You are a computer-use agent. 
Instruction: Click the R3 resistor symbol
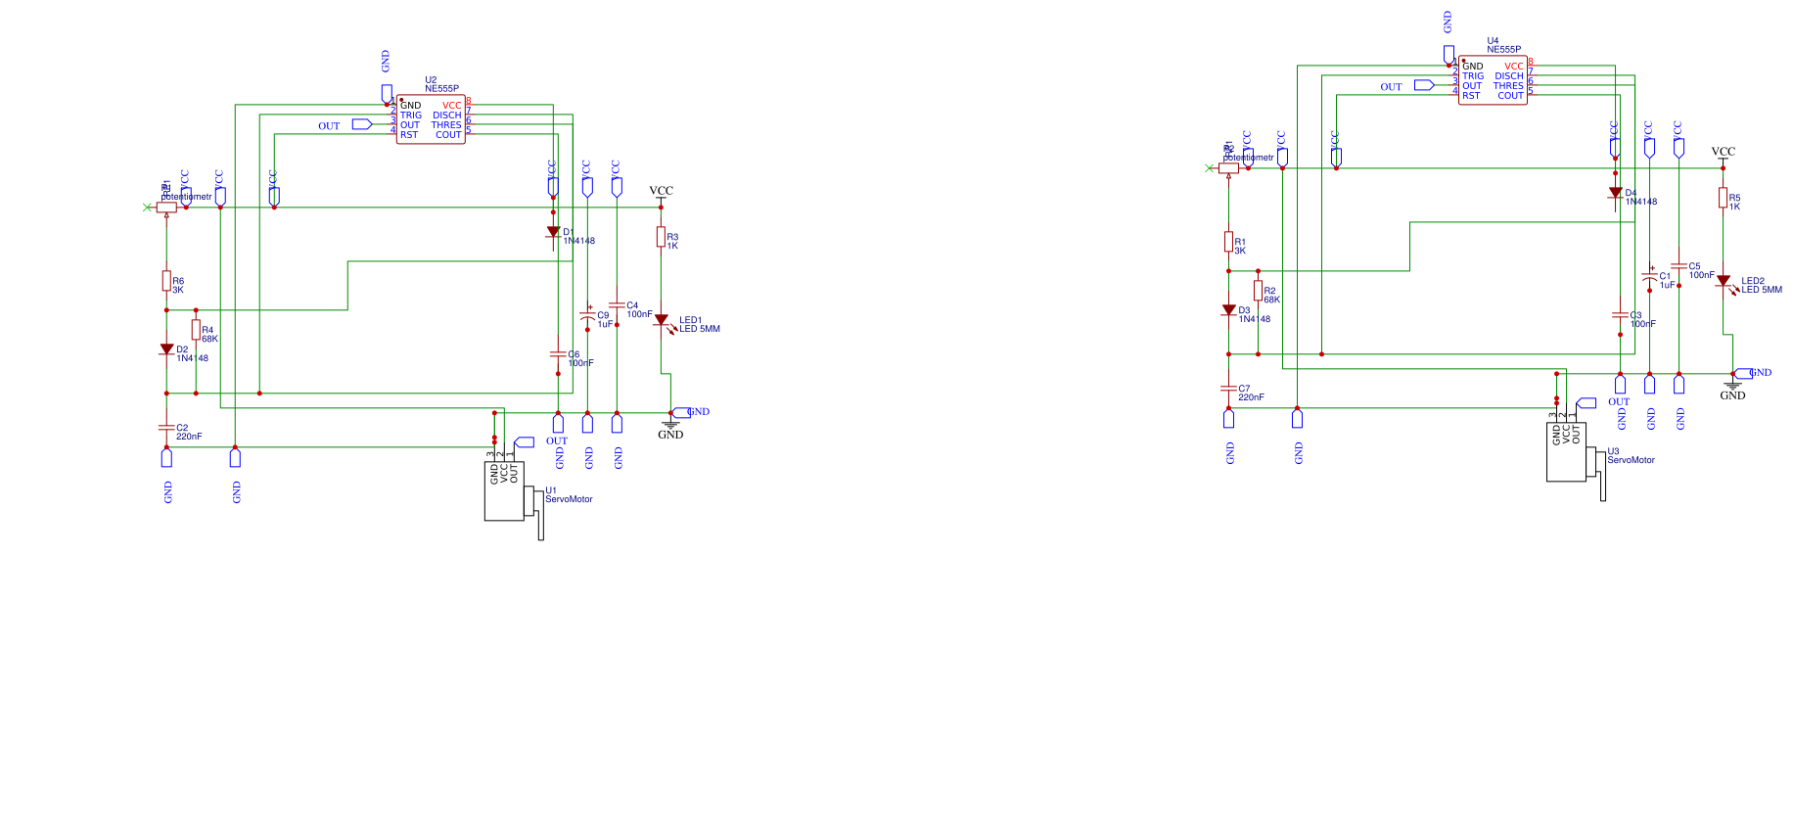[x=661, y=237]
